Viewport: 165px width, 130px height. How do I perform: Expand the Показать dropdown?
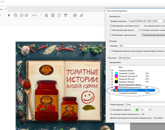click(x=142, y=46)
